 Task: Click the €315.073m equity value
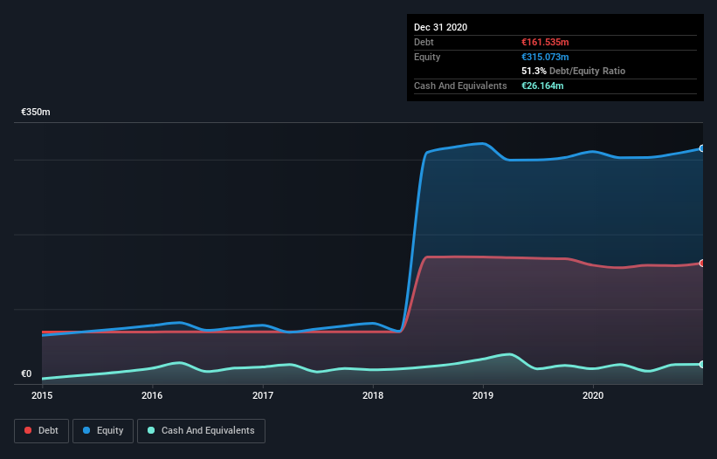tap(545, 57)
